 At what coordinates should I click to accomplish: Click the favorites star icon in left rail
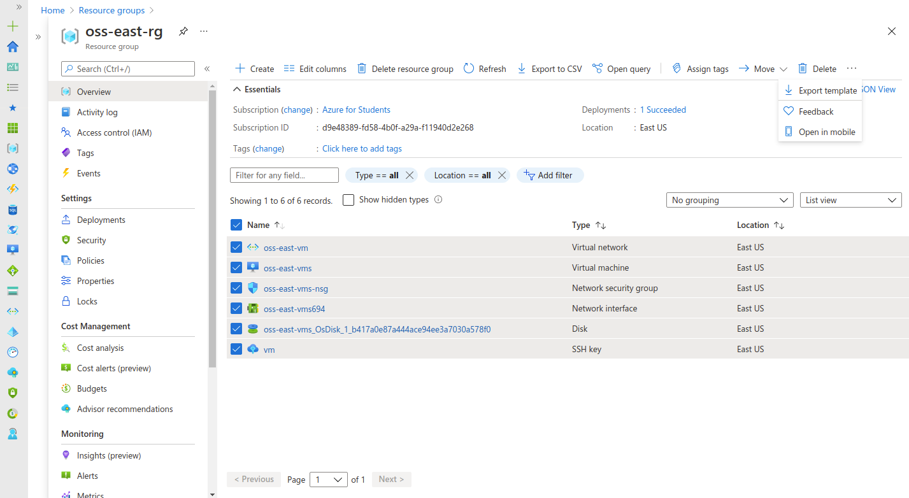tap(13, 108)
